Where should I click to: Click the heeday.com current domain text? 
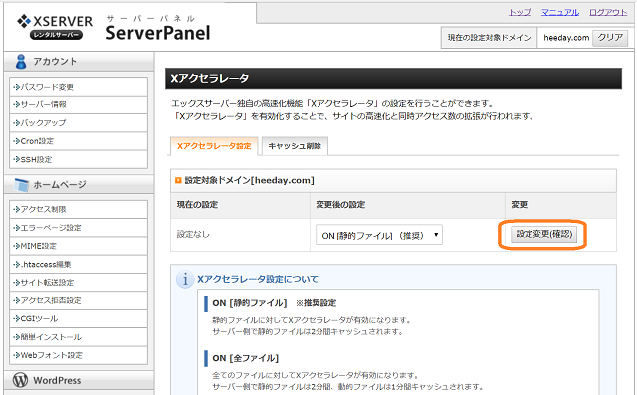[566, 38]
